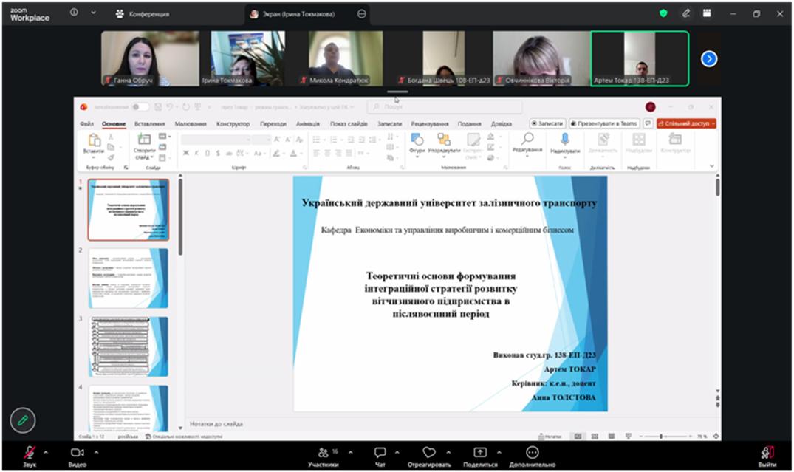Open the Конференция tab in Zoom

tap(143, 13)
